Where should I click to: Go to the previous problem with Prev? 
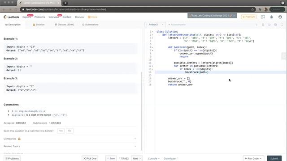click(x=111, y=158)
